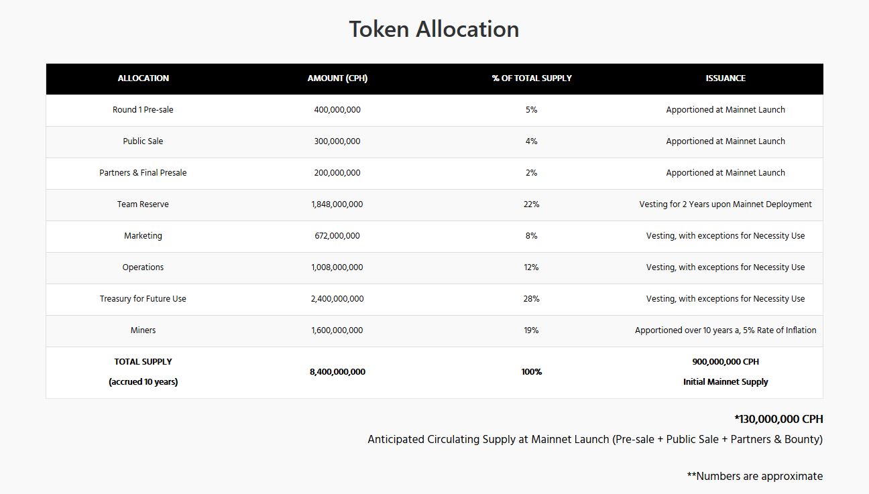This screenshot has height=494, width=869.
Task: Click the Marketing row label
Action: pos(143,236)
